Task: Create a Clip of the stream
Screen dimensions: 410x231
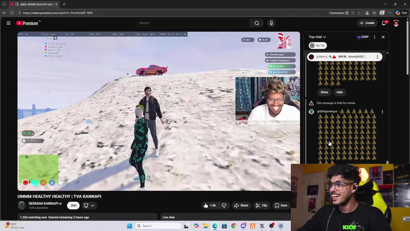Action: [261, 205]
